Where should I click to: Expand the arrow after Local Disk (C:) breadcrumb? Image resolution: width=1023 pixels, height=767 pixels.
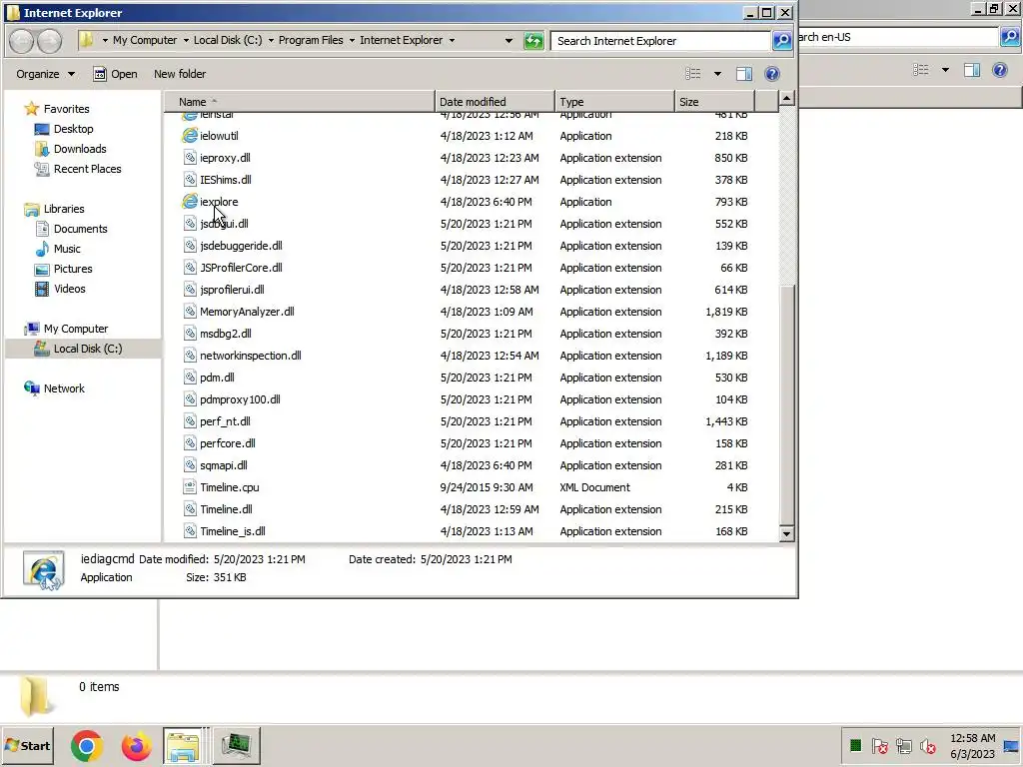(x=271, y=40)
